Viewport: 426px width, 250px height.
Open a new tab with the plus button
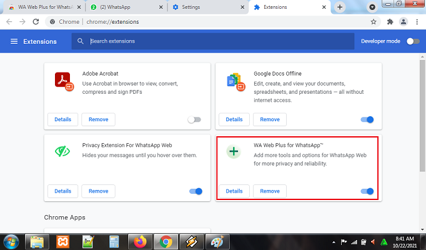[340, 7]
